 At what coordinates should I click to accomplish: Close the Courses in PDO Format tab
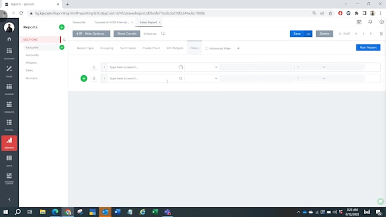(x=132, y=22)
